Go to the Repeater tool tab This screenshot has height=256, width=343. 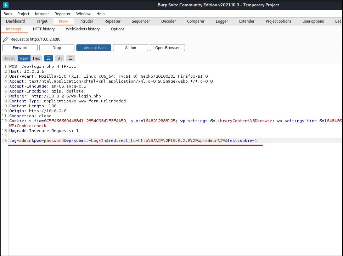pyautogui.click(x=112, y=22)
